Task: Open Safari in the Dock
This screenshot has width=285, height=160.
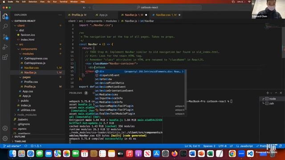Action: [x=31, y=154]
